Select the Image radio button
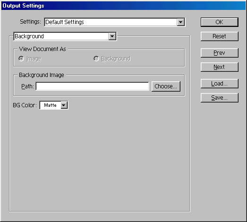 (21, 59)
